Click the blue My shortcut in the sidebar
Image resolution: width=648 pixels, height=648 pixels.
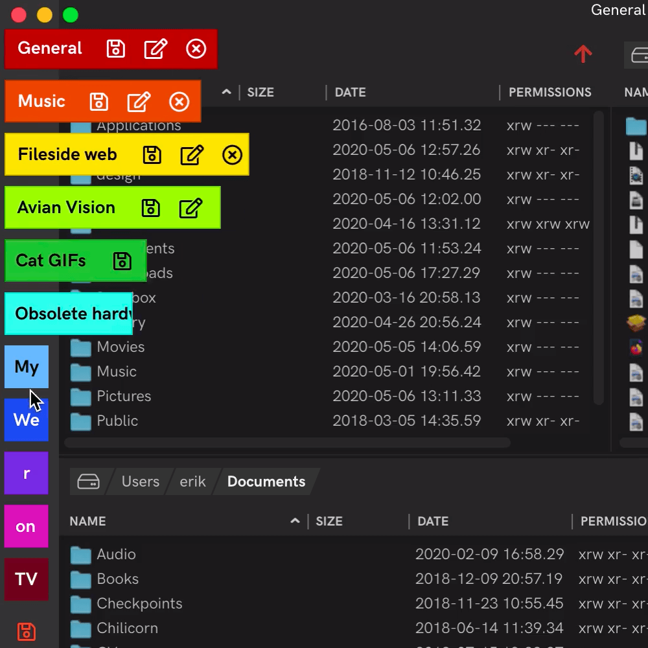click(x=26, y=367)
